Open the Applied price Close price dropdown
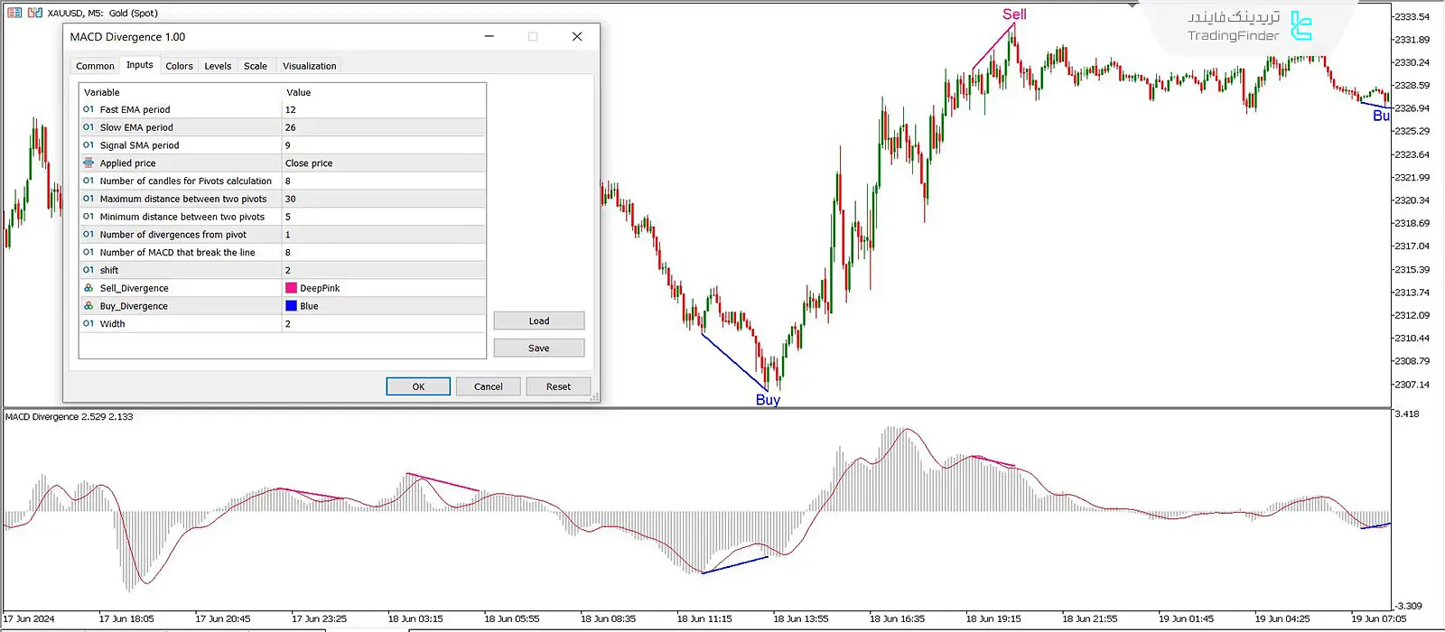Image resolution: width=1445 pixels, height=632 pixels. coord(384,163)
